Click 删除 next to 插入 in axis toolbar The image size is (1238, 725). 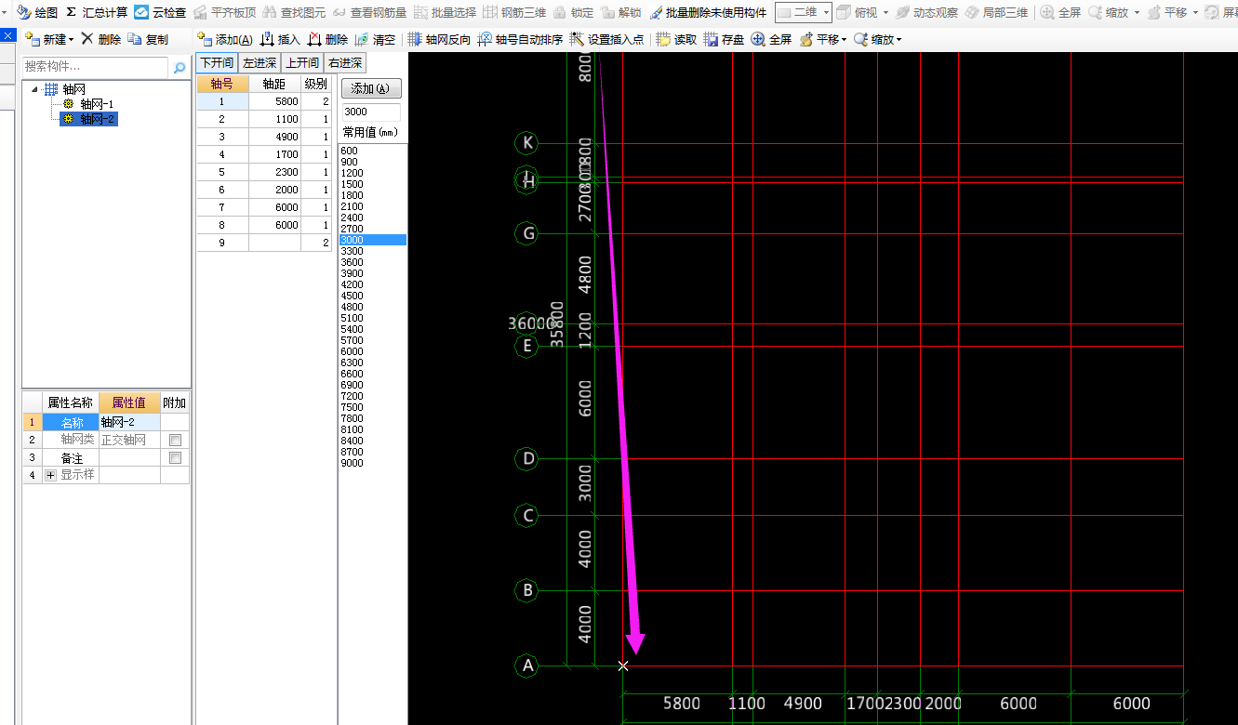click(327, 40)
